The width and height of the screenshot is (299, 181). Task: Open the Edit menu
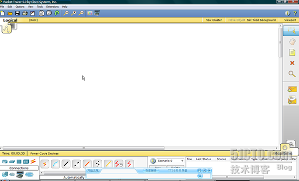click(10, 6)
